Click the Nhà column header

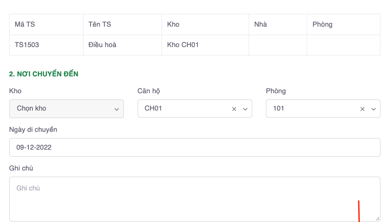click(277, 24)
